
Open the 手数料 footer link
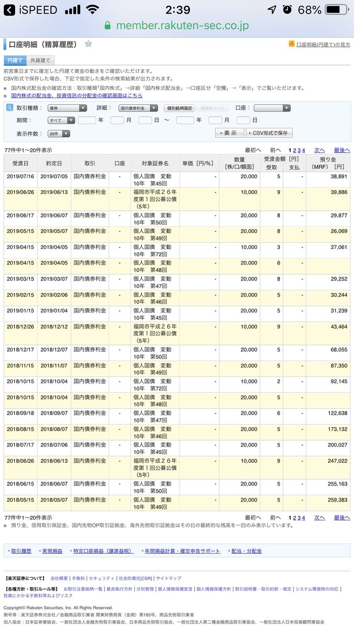click(78, 578)
